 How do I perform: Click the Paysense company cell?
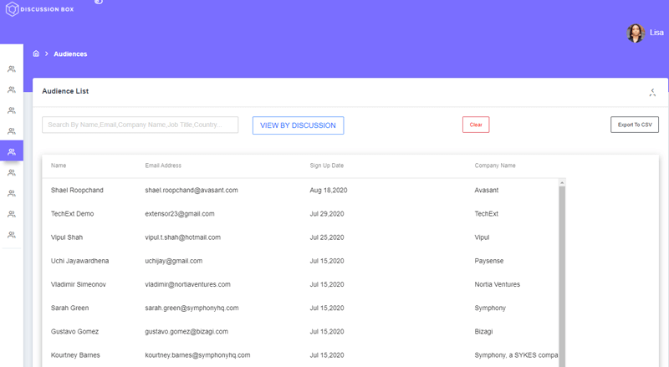click(489, 261)
